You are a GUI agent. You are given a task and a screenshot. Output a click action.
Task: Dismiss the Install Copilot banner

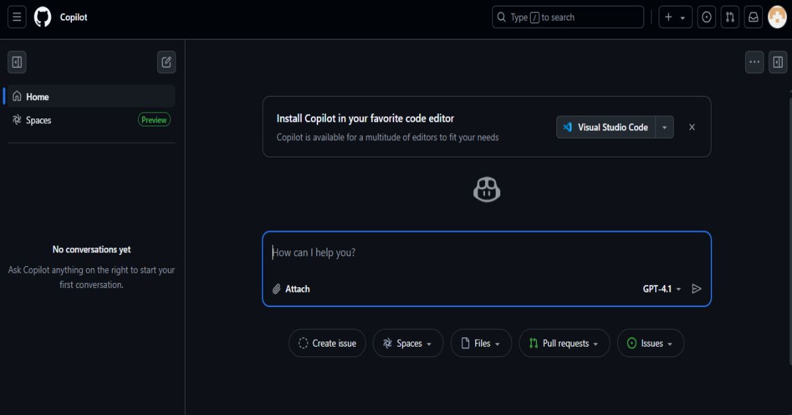692,127
